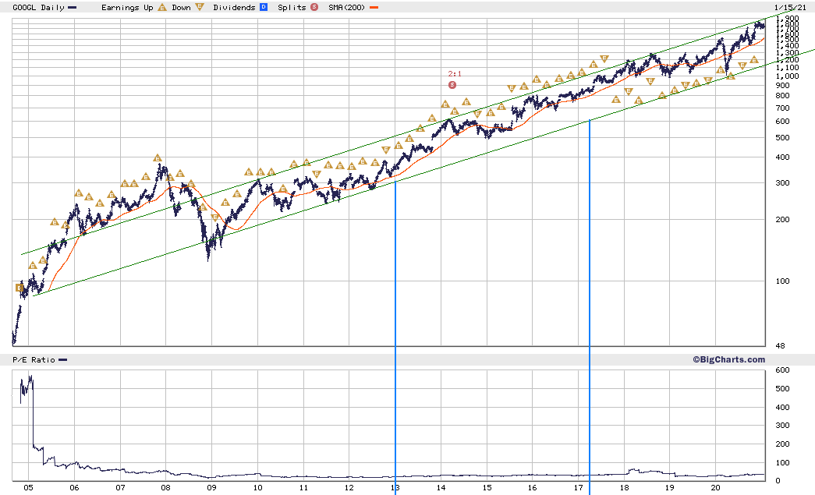Click the SMA(200) legend label

click(347, 7)
